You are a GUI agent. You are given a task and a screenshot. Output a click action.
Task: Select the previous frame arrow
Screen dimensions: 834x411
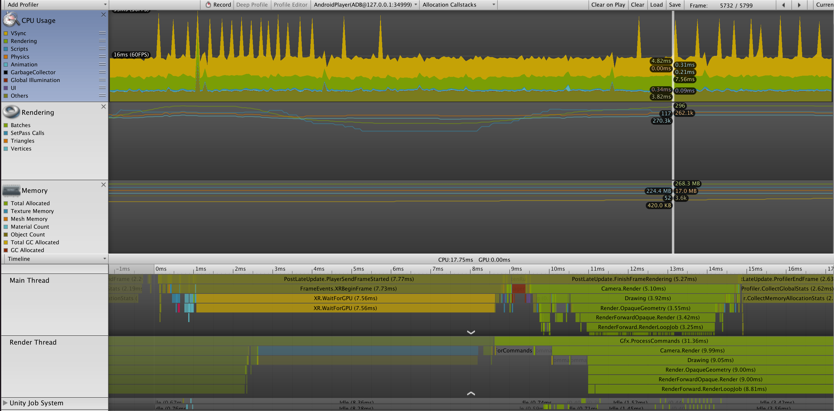click(783, 5)
